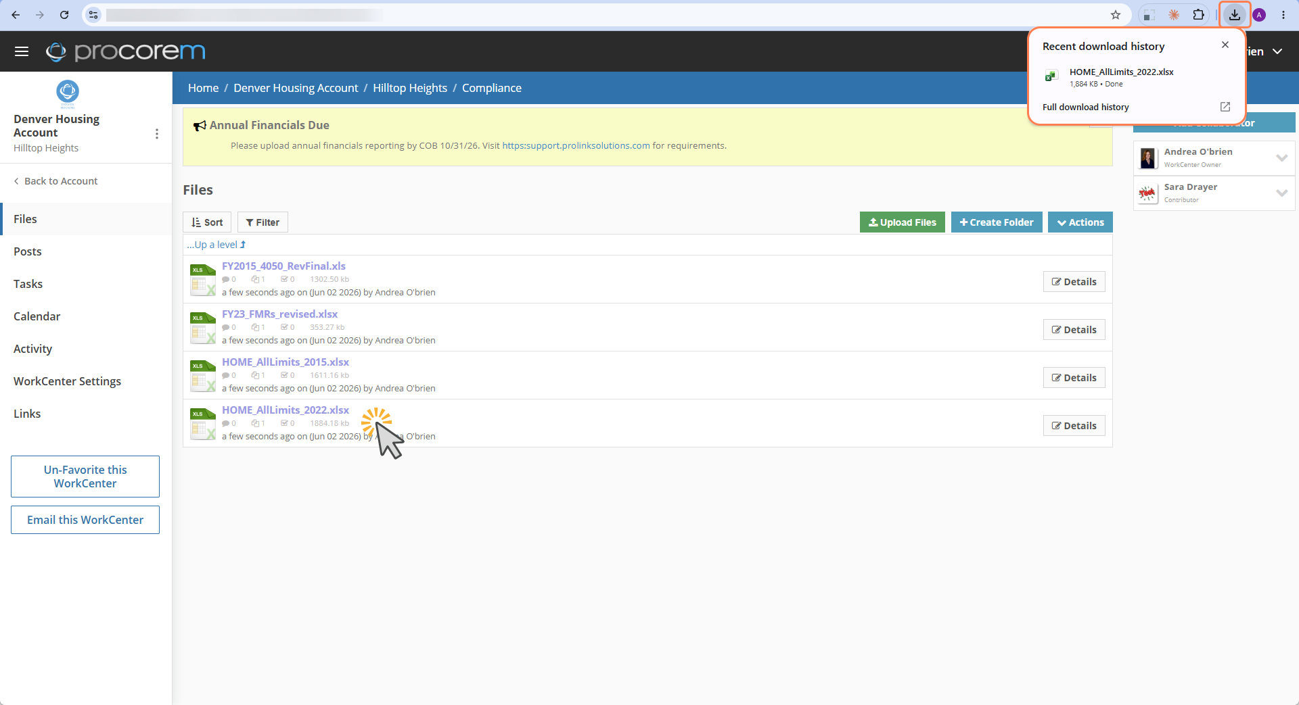
Task: Close the recent download history popup
Action: tap(1225, 45)
